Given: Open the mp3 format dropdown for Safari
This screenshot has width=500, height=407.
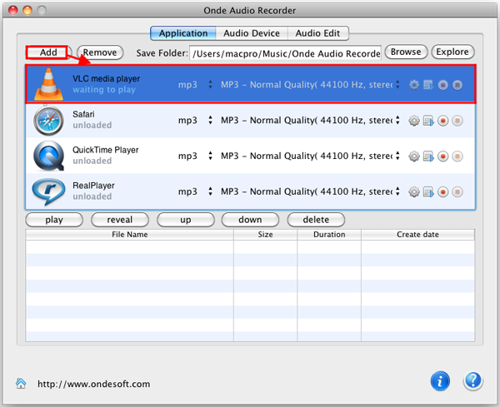Looking at the screenshot, I should [196, 121].
